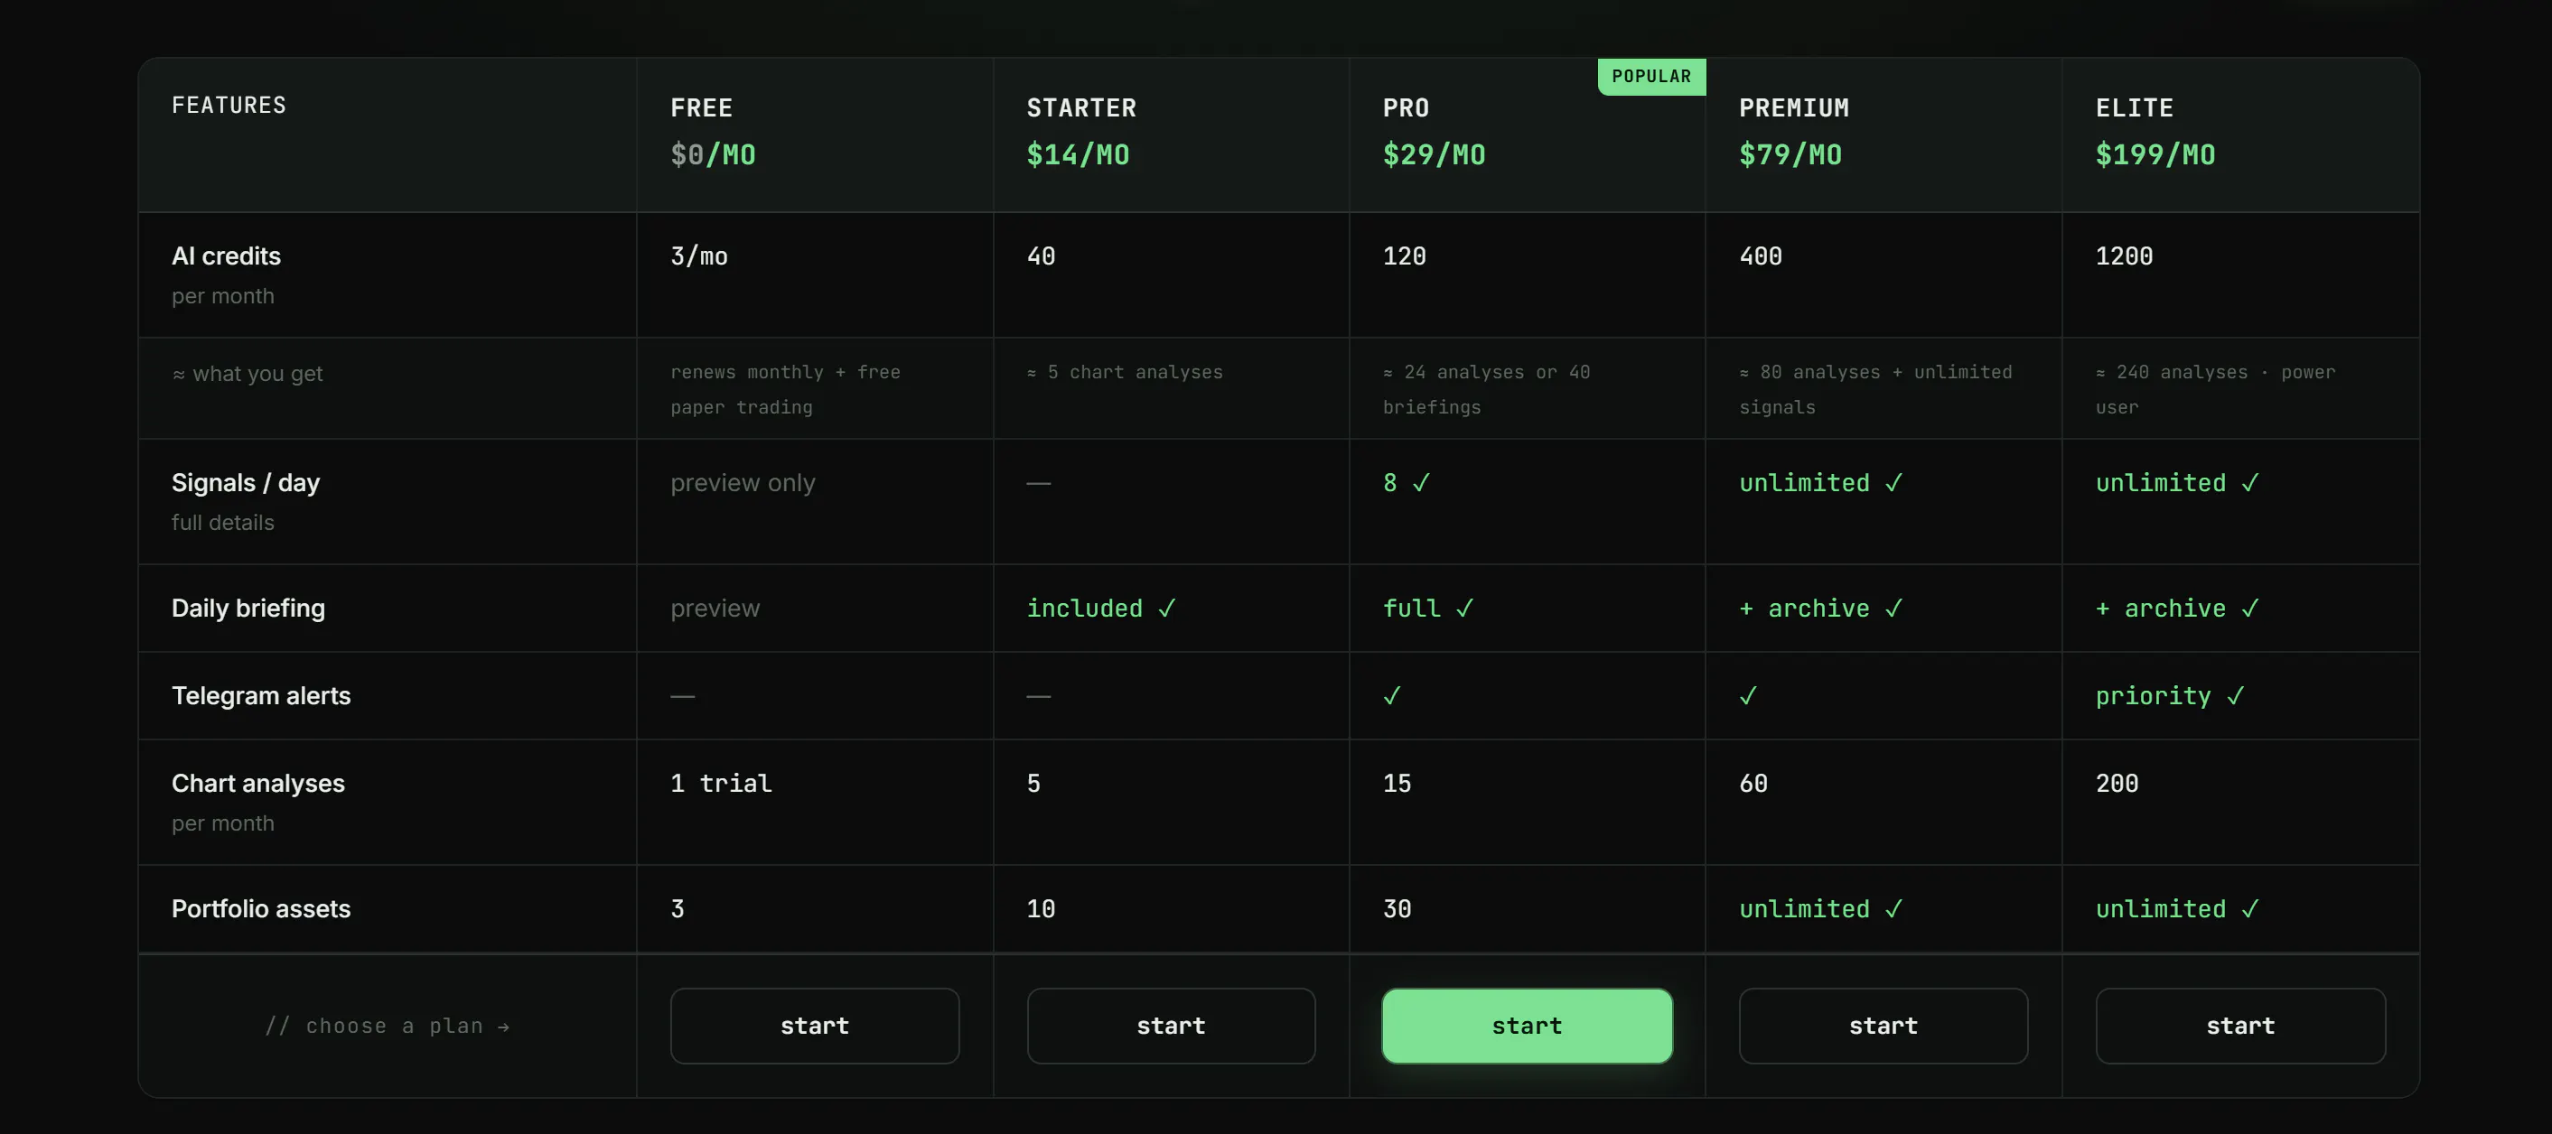
Task: Click the '1 trial' value
Action: point(721,784)
